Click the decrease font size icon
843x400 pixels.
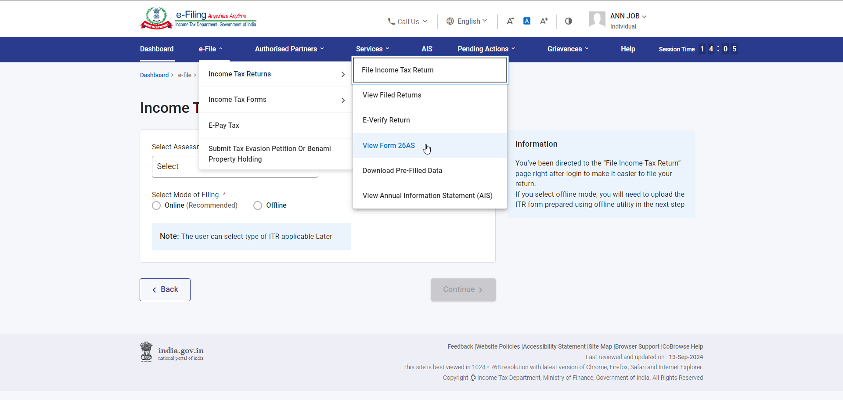510,21
